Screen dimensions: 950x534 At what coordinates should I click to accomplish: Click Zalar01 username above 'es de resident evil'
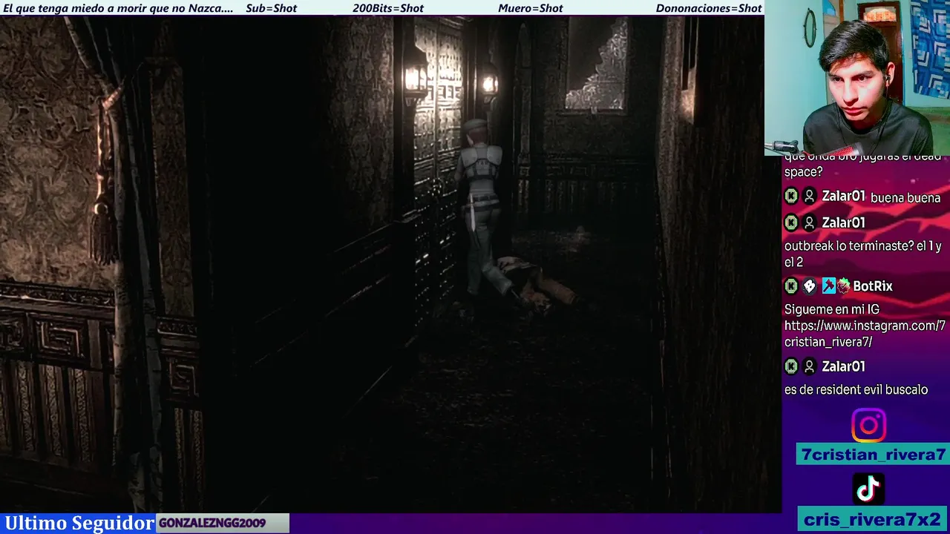click(x=843, y=366)
